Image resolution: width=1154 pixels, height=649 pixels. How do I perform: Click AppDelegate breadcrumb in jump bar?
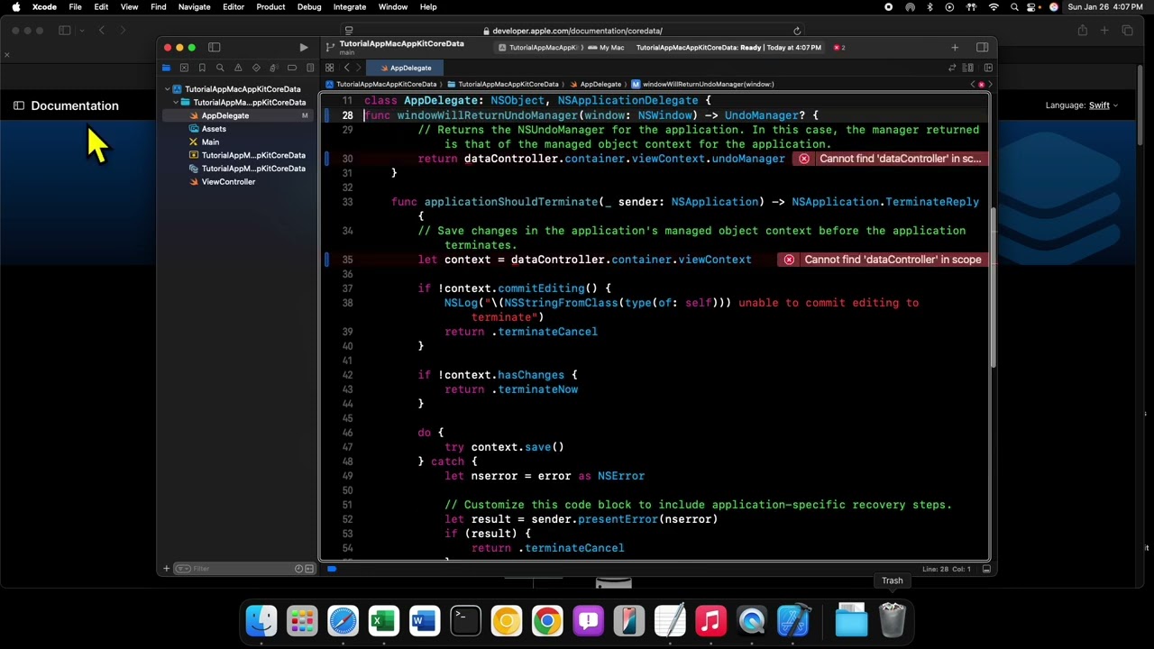pos(595,84)
